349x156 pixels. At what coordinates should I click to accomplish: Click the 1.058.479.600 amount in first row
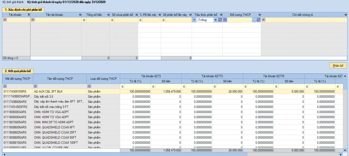[166, 91]
